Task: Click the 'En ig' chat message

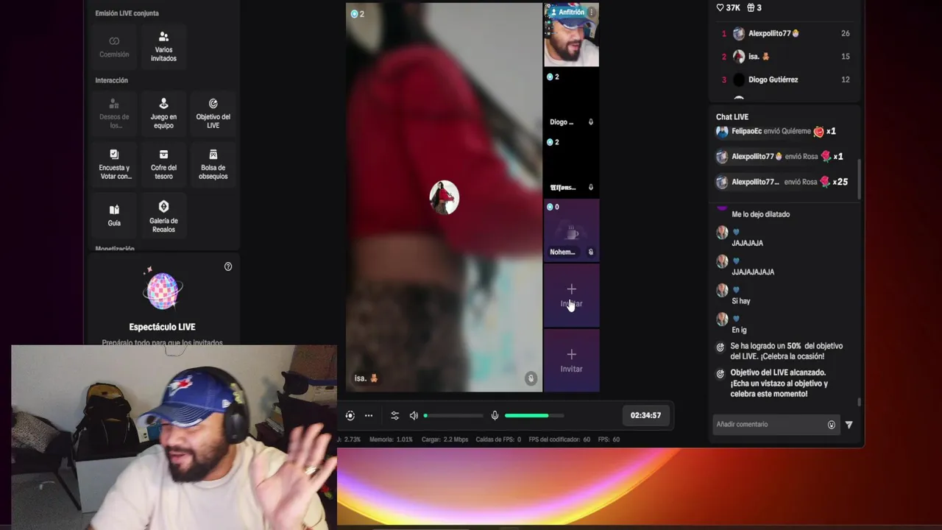Action: point(739,330)
